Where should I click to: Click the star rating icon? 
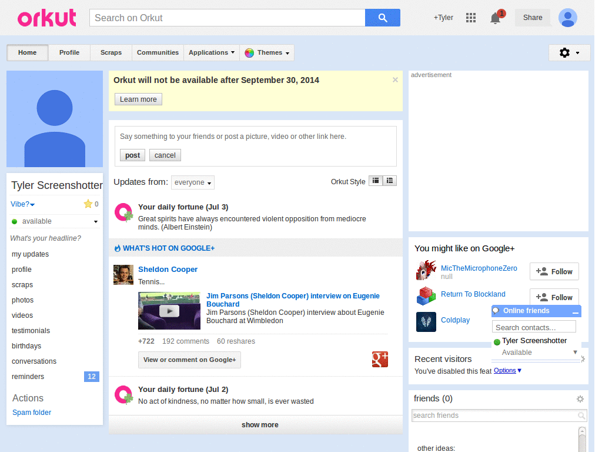[x=88, y=204]
